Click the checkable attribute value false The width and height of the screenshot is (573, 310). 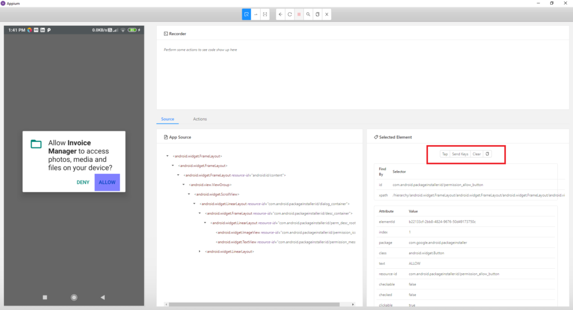[x=412, y=284]
